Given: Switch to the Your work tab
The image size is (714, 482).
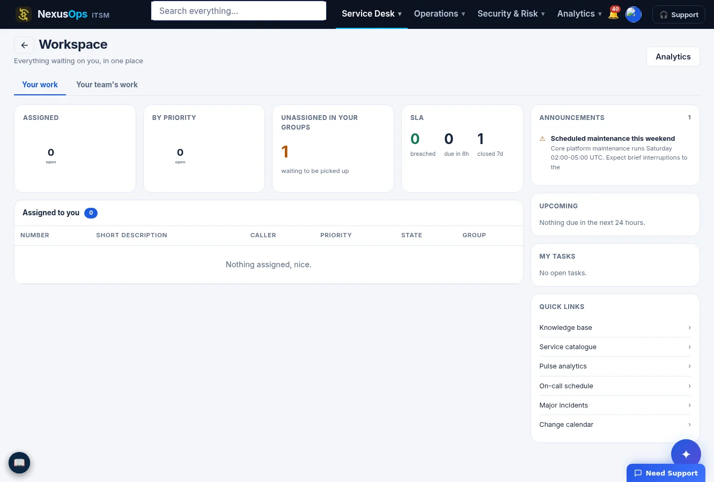Looking at the screenshot, I should 40,85.
